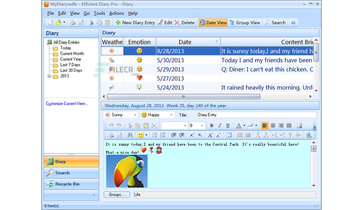Click the highlight color pen icon

(250, 125)
